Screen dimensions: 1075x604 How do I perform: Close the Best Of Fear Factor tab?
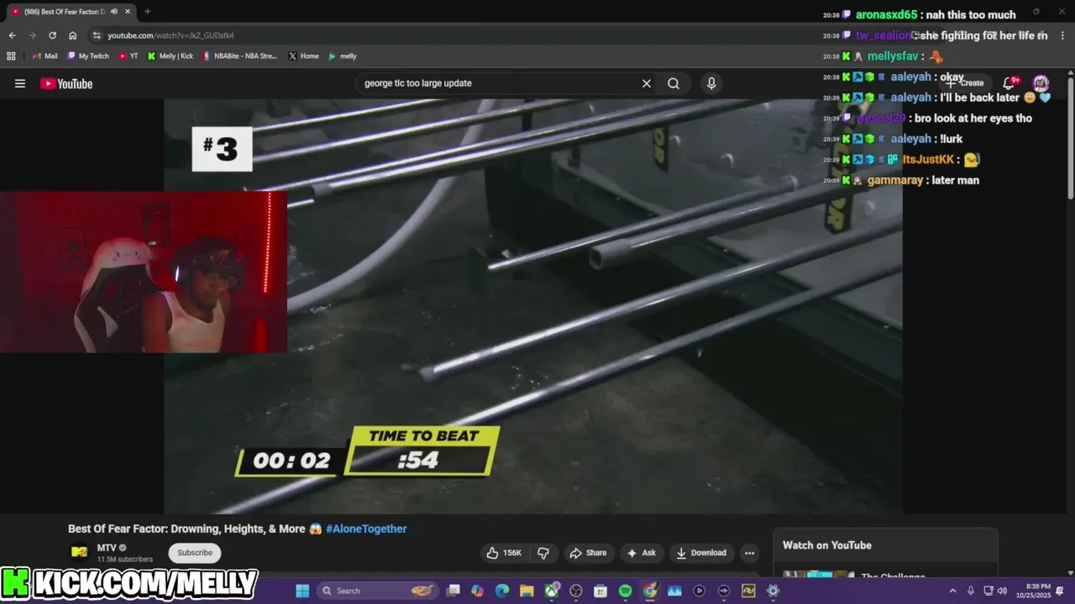coord(127,12)
